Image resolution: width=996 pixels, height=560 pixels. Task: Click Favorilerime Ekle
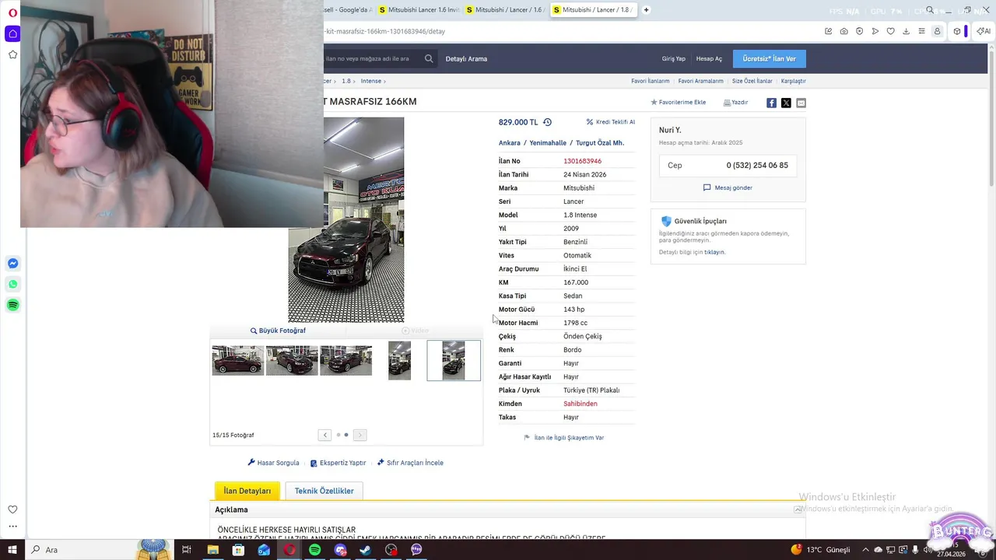pos(679,103)
